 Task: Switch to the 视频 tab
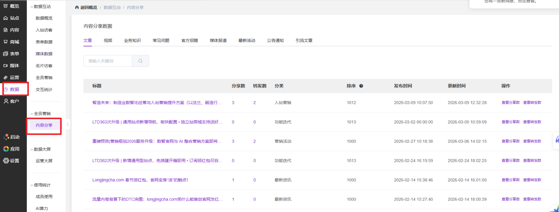point(108,40)
